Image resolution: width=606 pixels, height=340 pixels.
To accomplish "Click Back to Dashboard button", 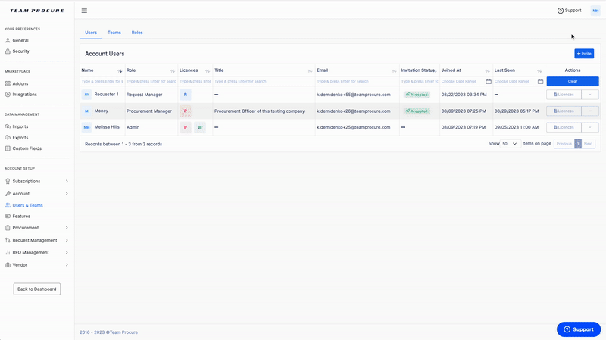I will [36, 289].
